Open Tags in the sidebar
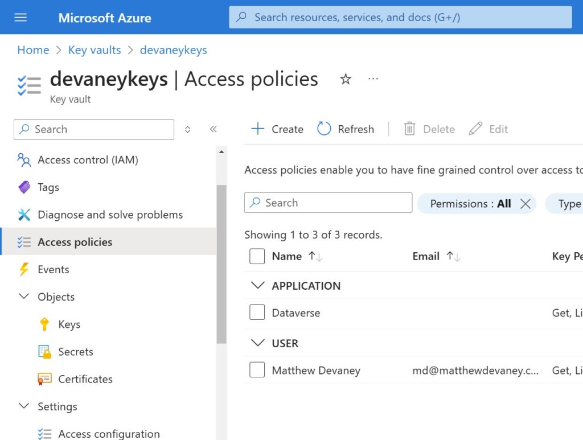Image resolution: width=583 pixels, height=440 pixels. [48, 187]
